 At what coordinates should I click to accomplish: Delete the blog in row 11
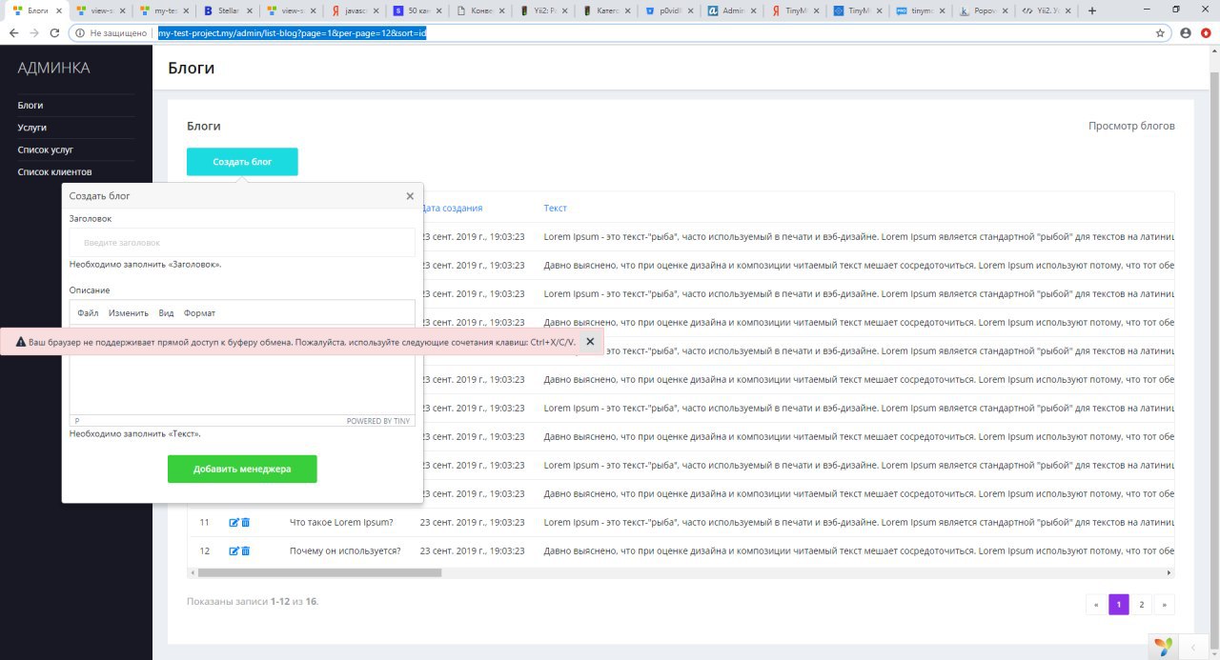(245, 523)
